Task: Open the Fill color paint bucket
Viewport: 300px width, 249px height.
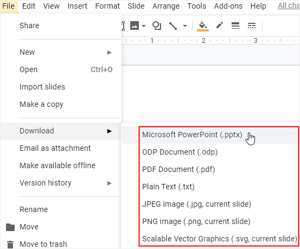Action: point(203,26)
